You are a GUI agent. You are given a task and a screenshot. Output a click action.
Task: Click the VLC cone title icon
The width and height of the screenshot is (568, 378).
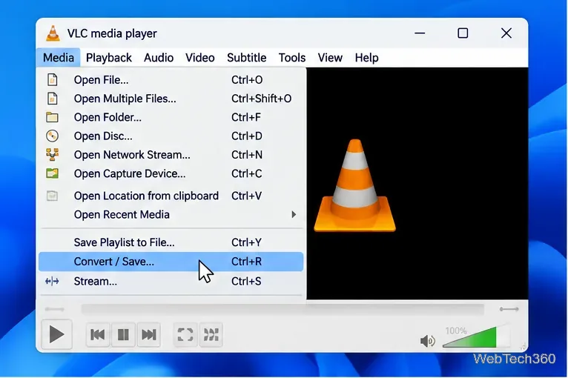click(x=53, y=33)
